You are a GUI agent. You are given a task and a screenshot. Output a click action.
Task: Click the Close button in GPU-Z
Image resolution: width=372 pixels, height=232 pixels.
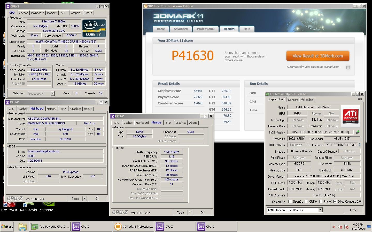353,210
